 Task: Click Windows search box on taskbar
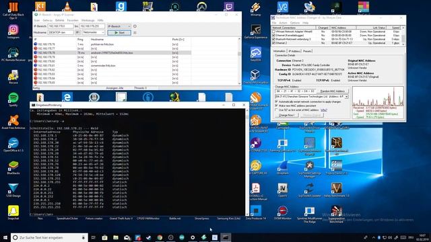click(49, 237)
